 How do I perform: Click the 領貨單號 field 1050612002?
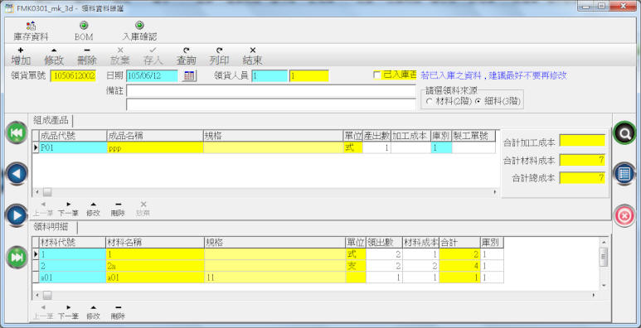(73, 76)
